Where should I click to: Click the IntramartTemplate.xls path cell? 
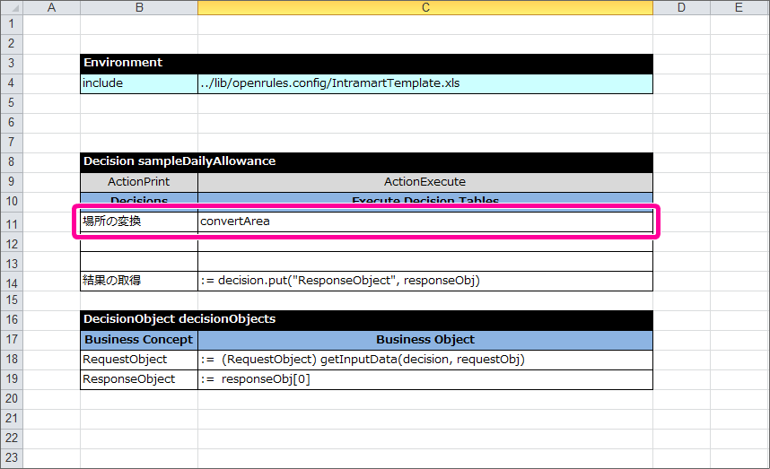click(424, 83)
